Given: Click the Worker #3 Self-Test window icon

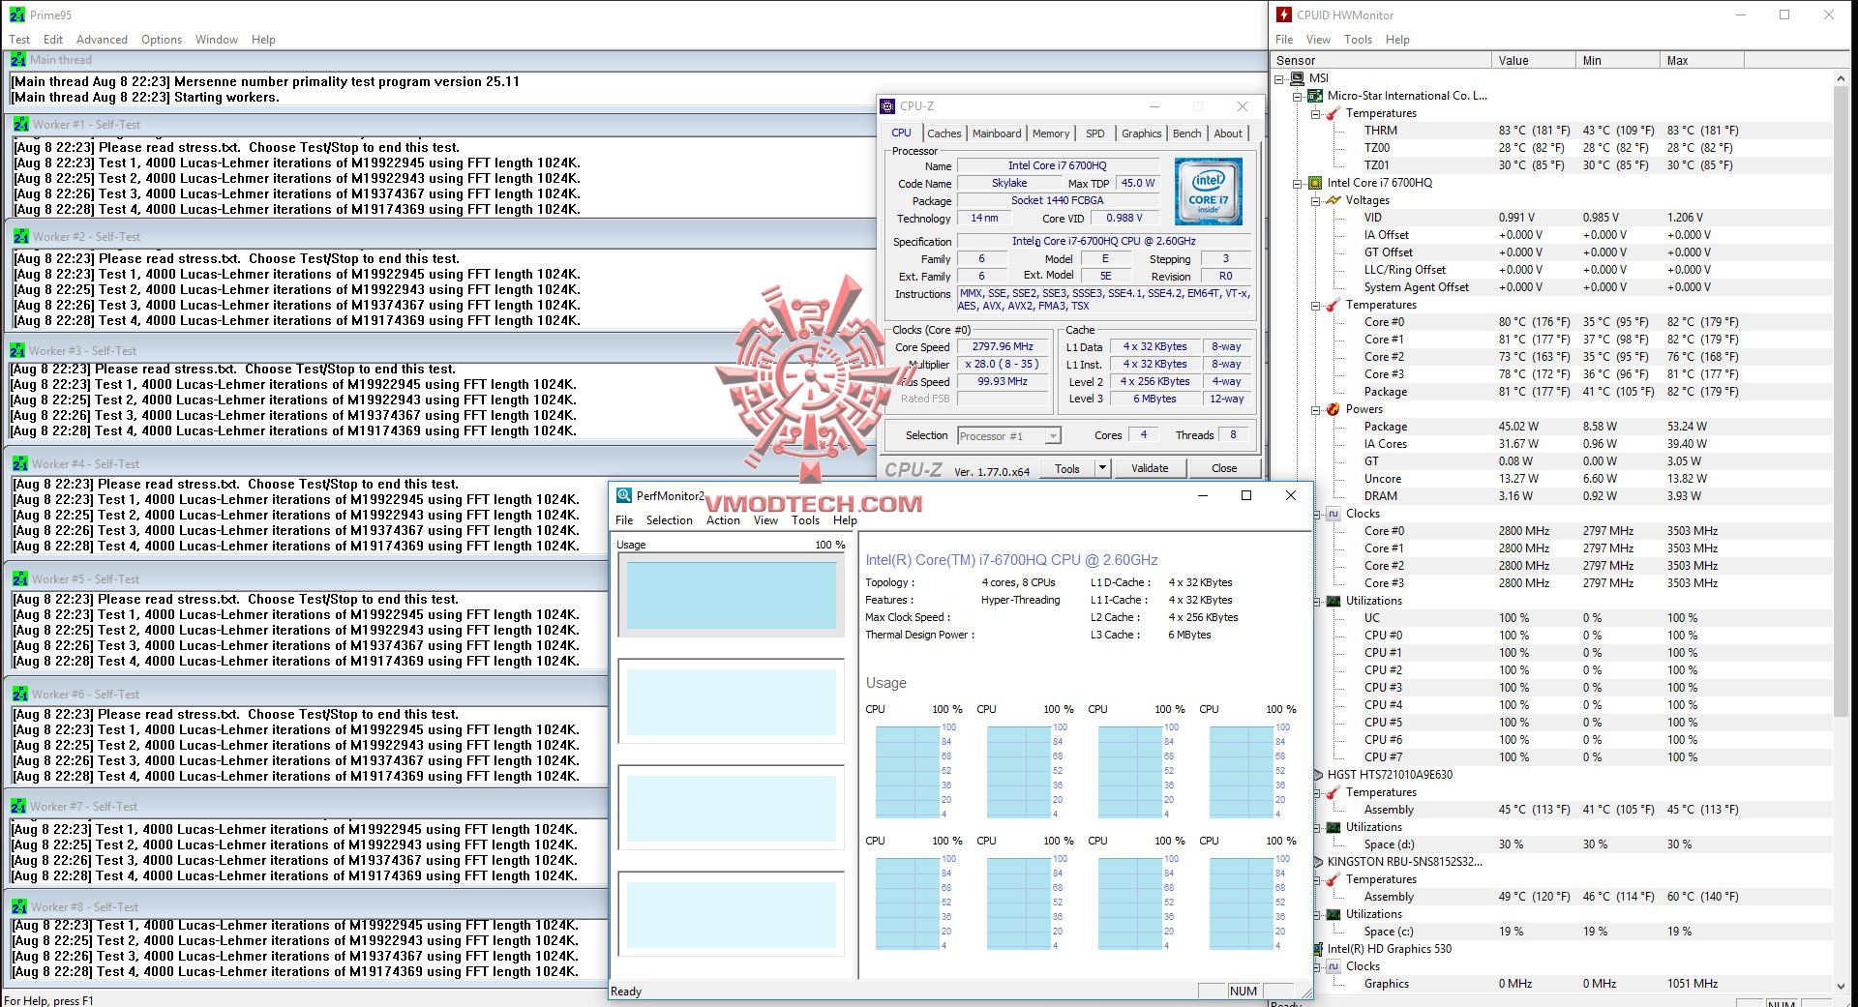Looking at the screenshot, I should [x=17, y=350].
